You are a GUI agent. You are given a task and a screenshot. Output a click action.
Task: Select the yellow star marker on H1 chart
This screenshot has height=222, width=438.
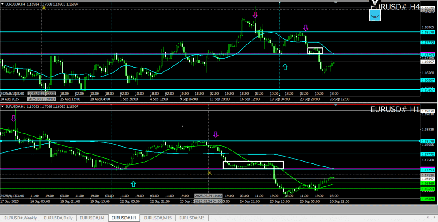209,173
